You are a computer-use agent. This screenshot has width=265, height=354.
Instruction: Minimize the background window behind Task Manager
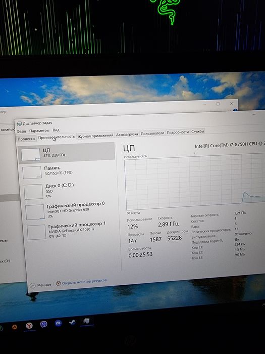point(204,104)
